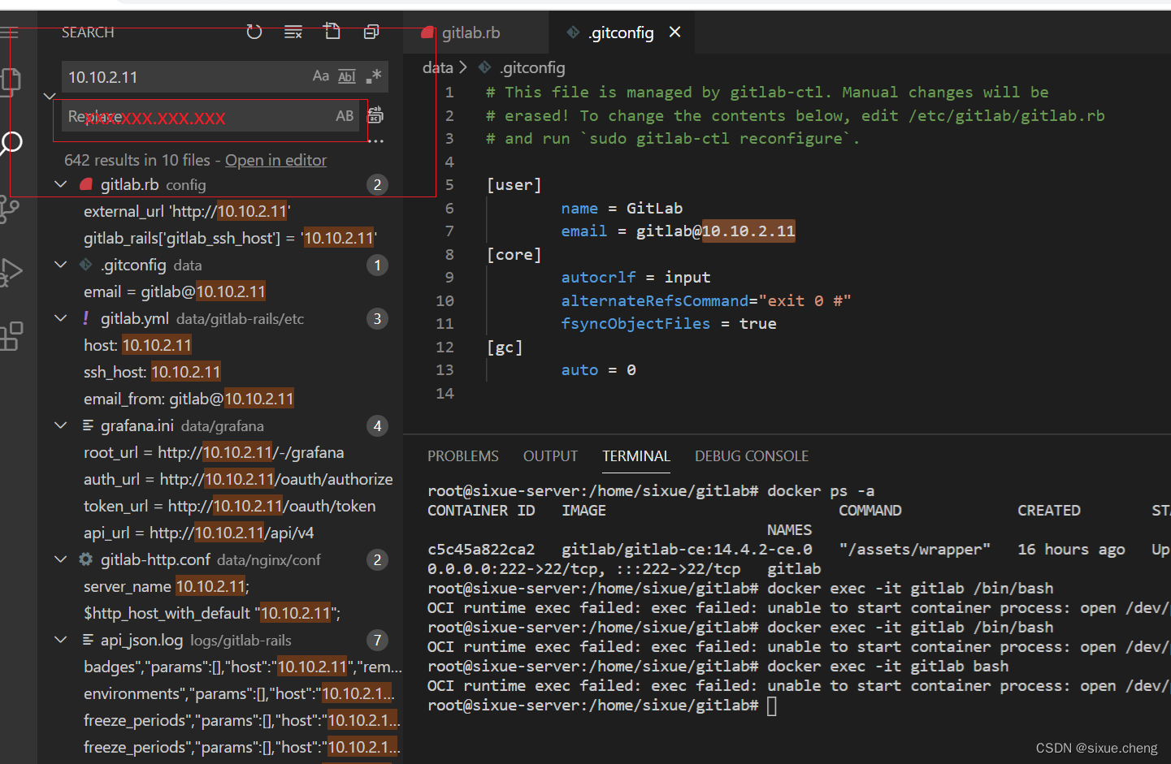Collapse all search results icon

click(x=371, y=32)
